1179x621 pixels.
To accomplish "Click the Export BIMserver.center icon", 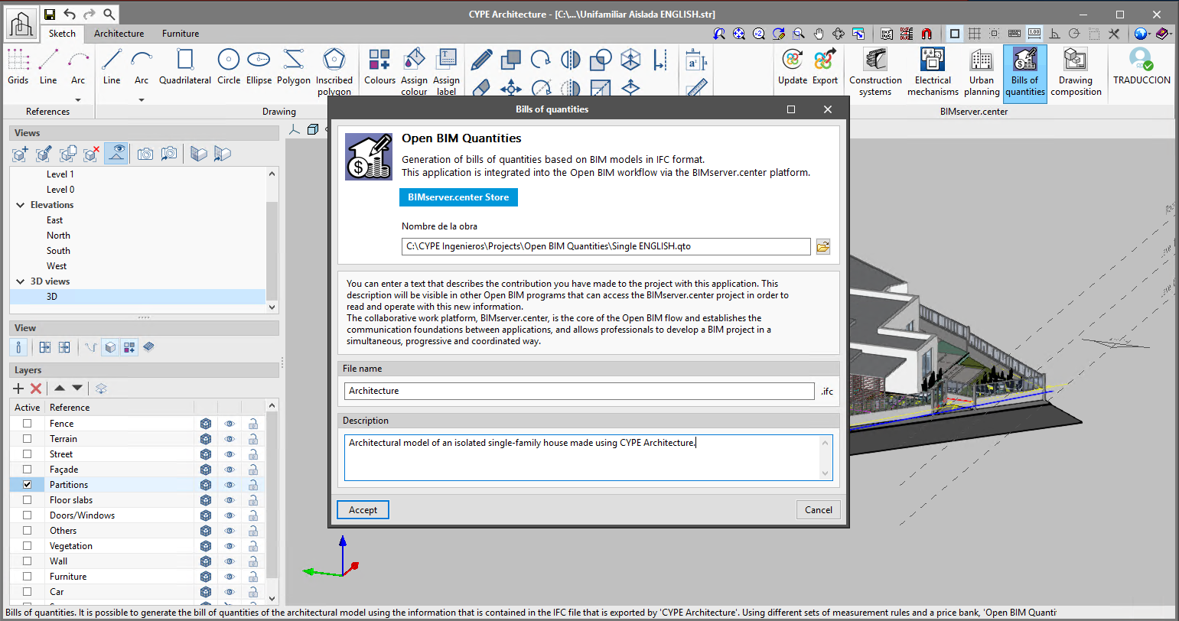I will (x=825, y=66).
